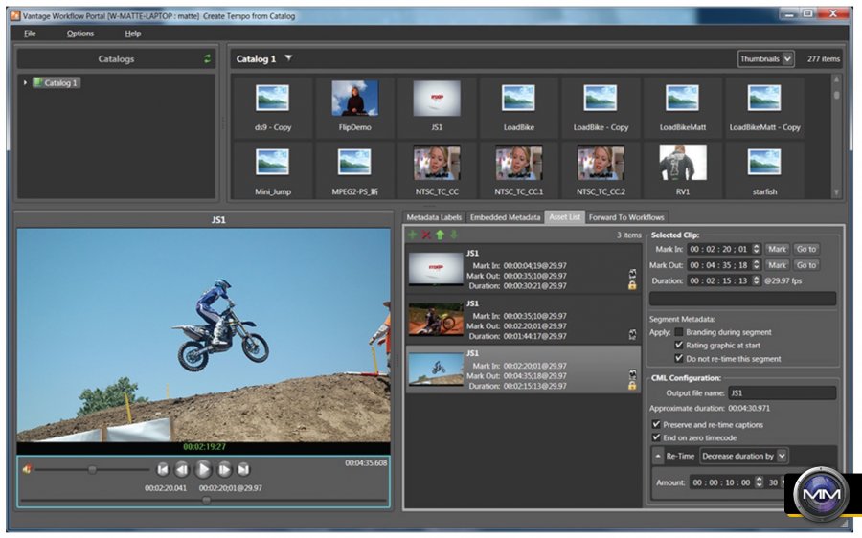
Task: Select Catalog 1 in Catalogs tree
Action: click(x=57, y=83)
